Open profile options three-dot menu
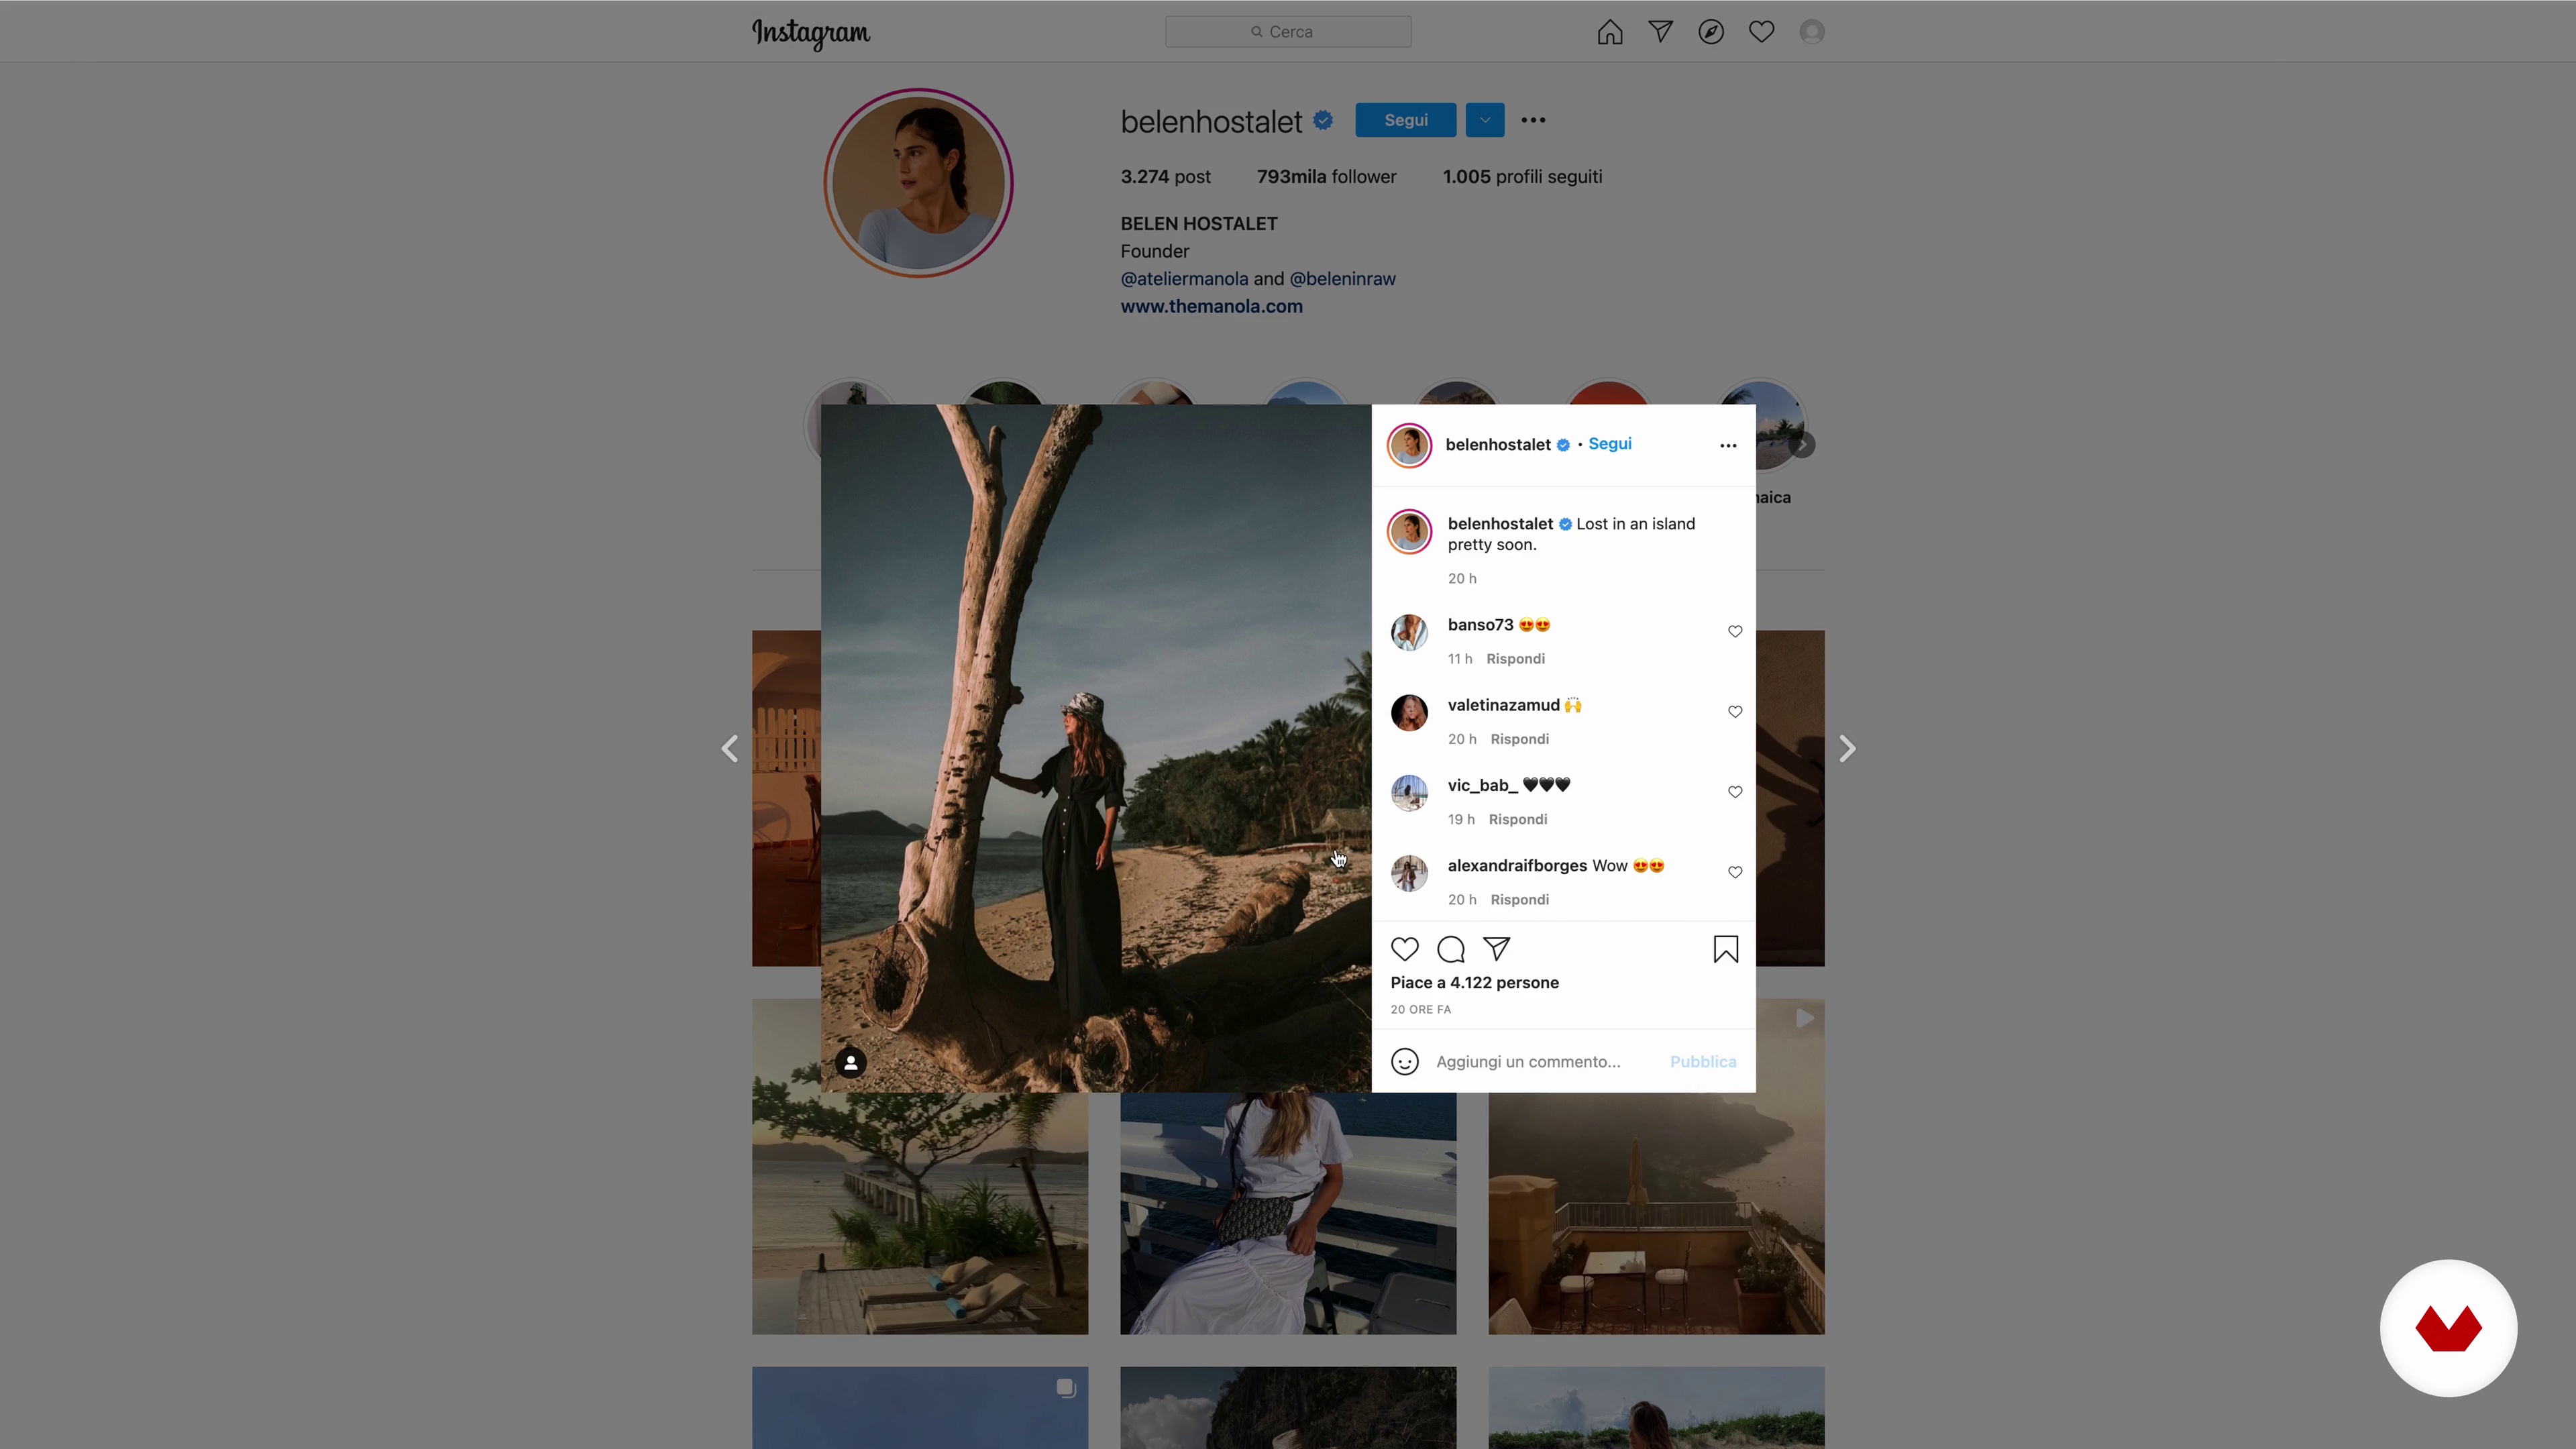The height and width of the screenshot is (1449, 2576). pyautogui.click(x=1533, y=120)
